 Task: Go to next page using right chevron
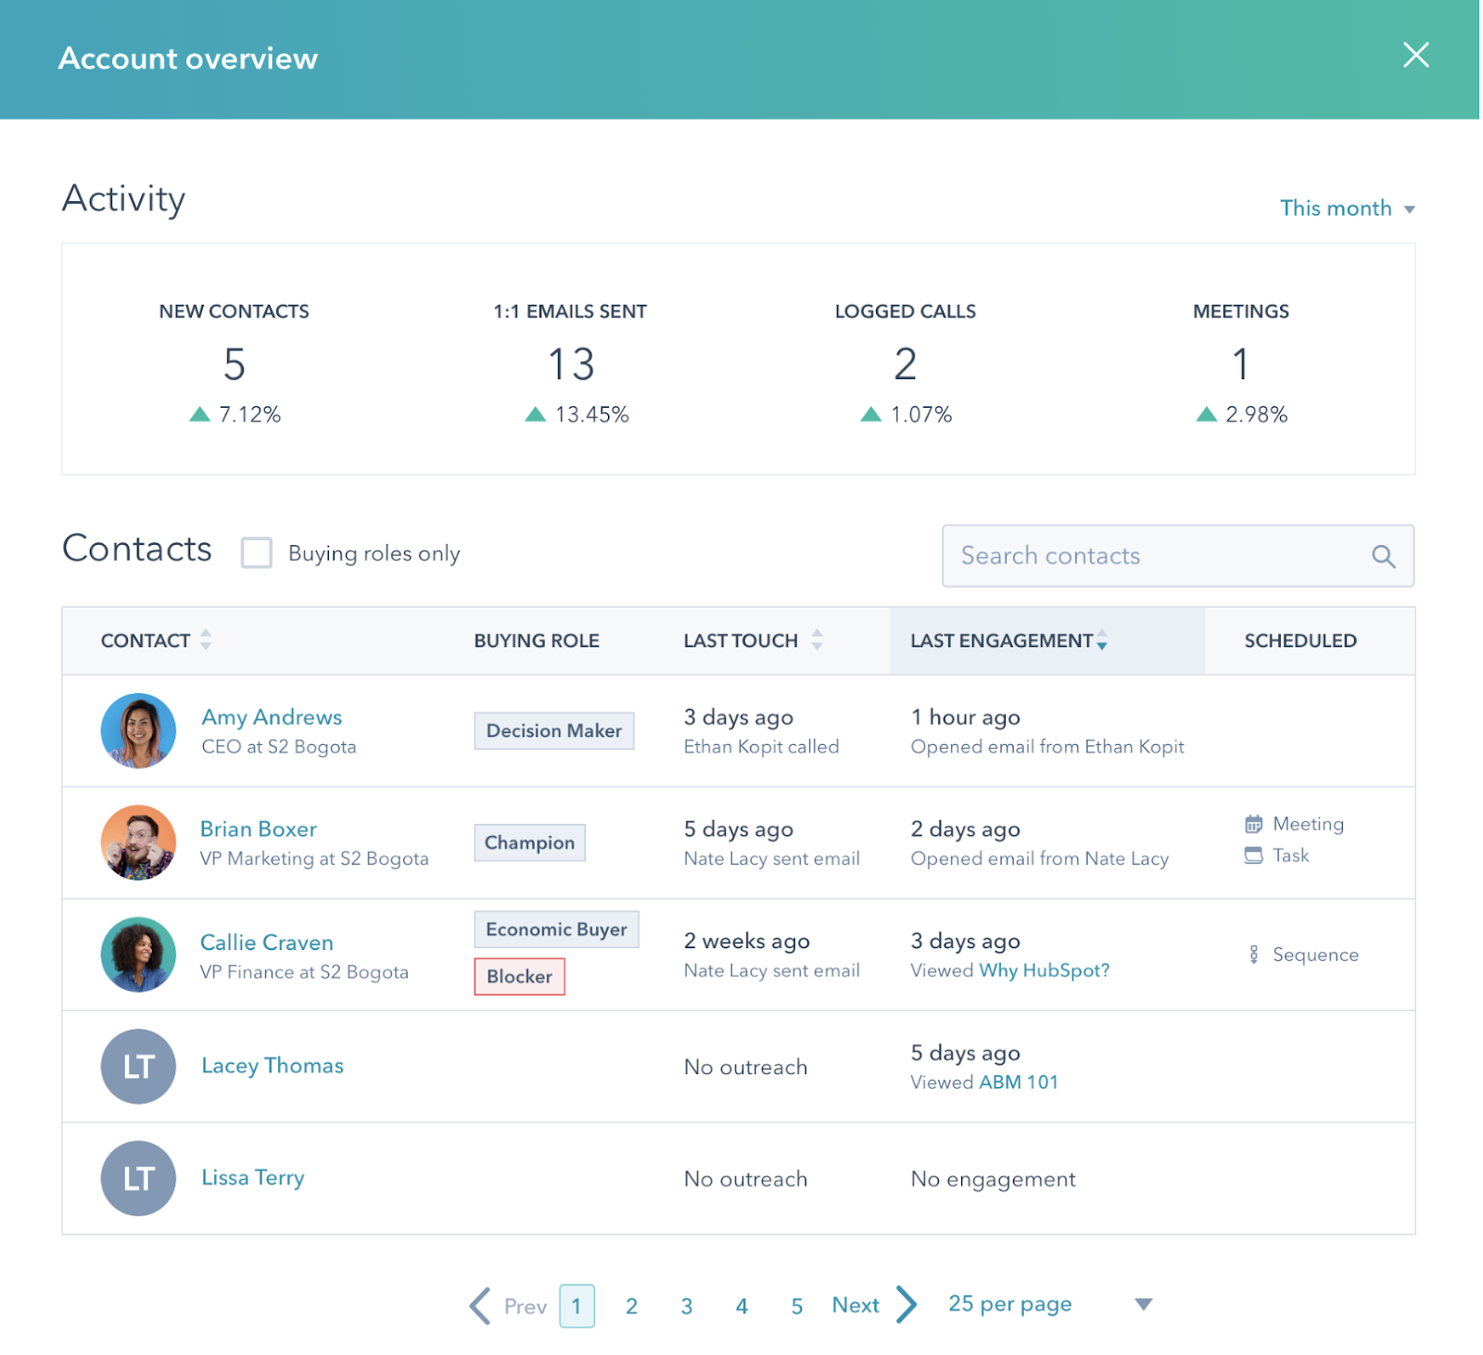[x=907, y=1305]
